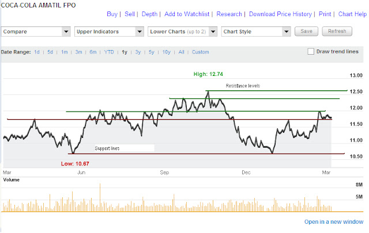This screenshot has height=233, width=369.
Task: Click the Save button
Action: point(306,31)
